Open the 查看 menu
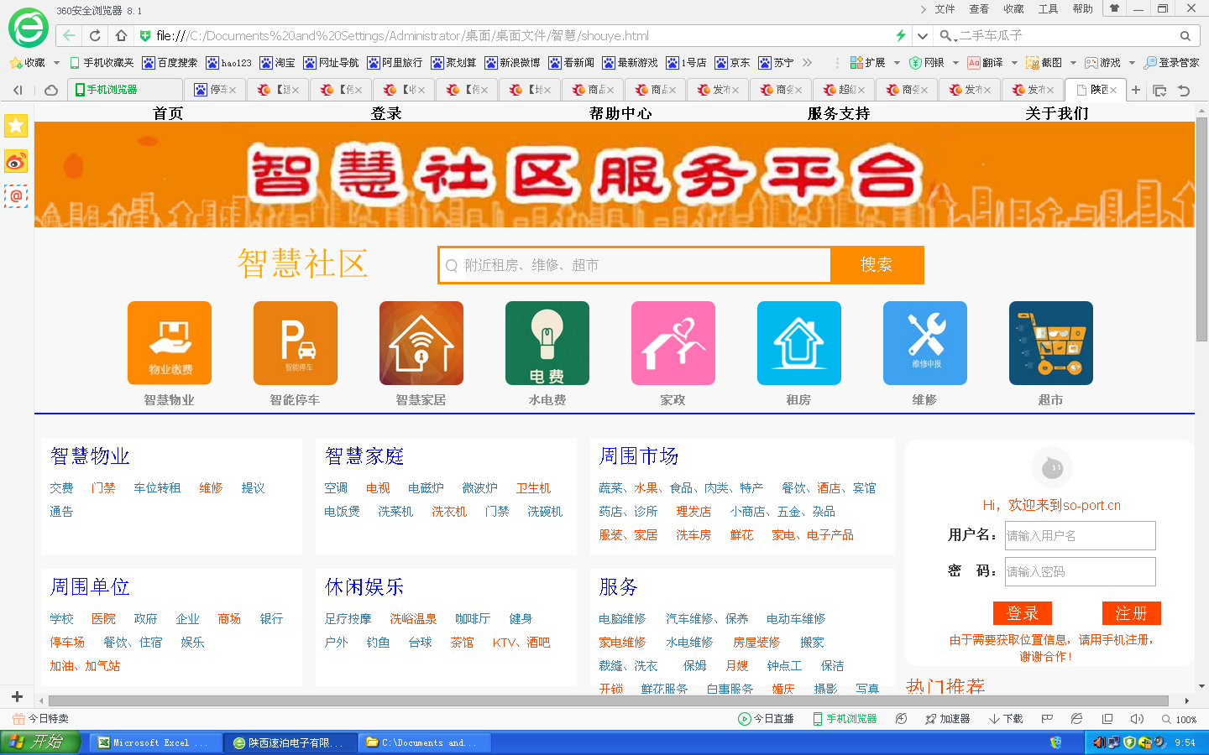The image size is (1209, 755). [979, 9]
